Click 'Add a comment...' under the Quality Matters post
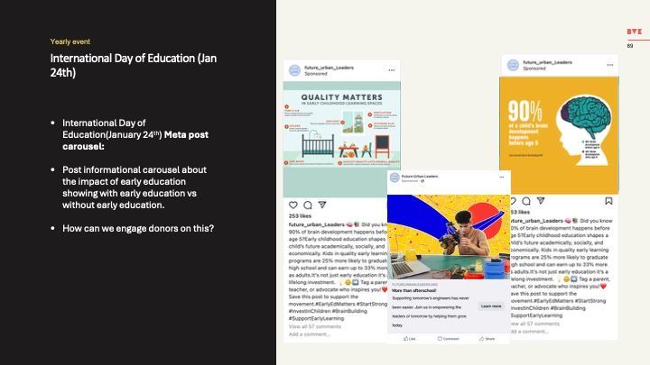The height and width of the screenshot is (365, 650). pos(310,334)
